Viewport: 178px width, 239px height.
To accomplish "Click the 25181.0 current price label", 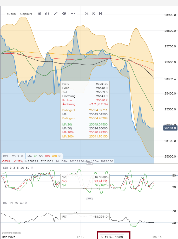I will point(170,128).
